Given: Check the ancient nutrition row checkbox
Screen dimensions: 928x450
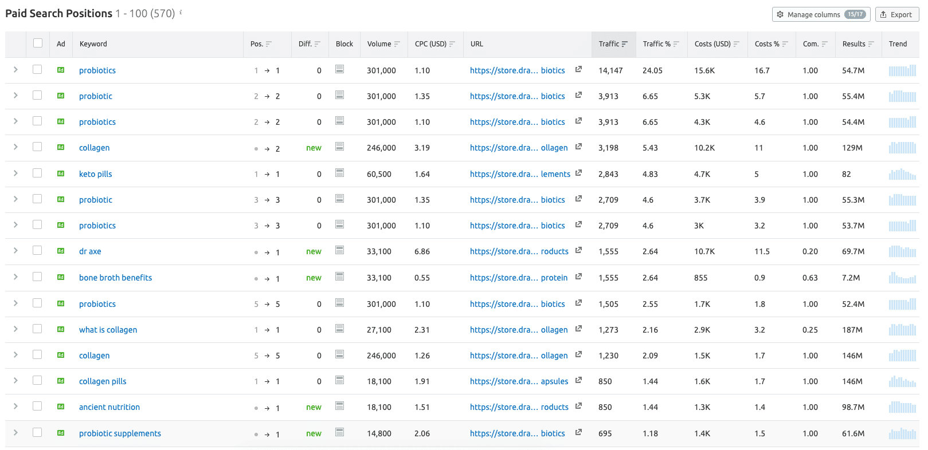Looking at the screenshot, I should pyautogui.click(x=37, y=406).
